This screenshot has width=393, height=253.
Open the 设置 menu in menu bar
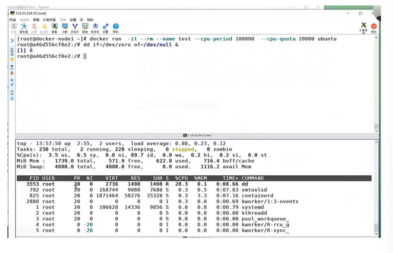tap(73, 20)
